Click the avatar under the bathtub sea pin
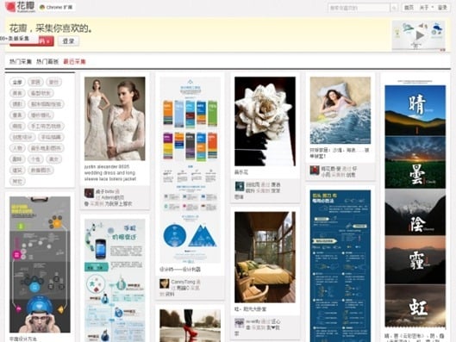Viewport: 456px width, 342px height. click(315, 171)
